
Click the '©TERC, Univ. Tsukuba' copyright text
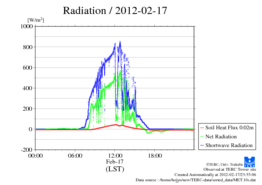224,164
